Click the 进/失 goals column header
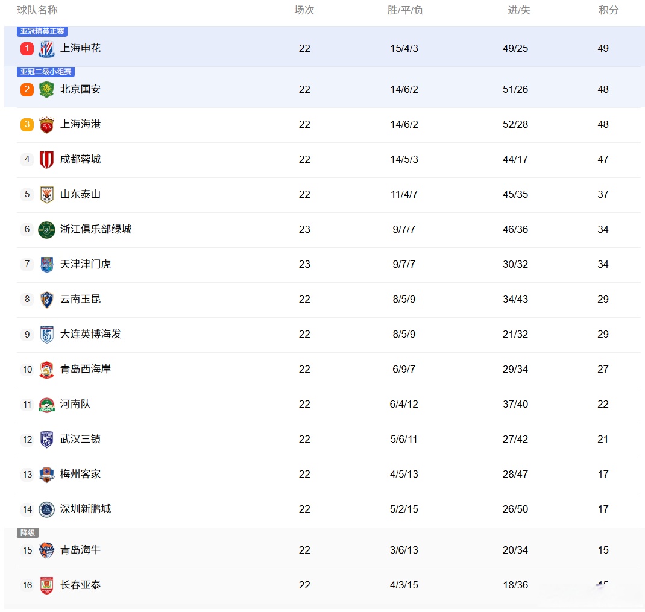Viewport: 645px width, 612px height. click(519, 10)
